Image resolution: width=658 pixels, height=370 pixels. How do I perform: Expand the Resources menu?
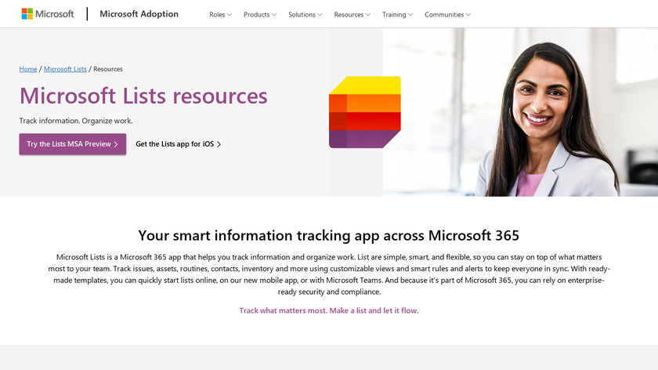pos(352,15)
